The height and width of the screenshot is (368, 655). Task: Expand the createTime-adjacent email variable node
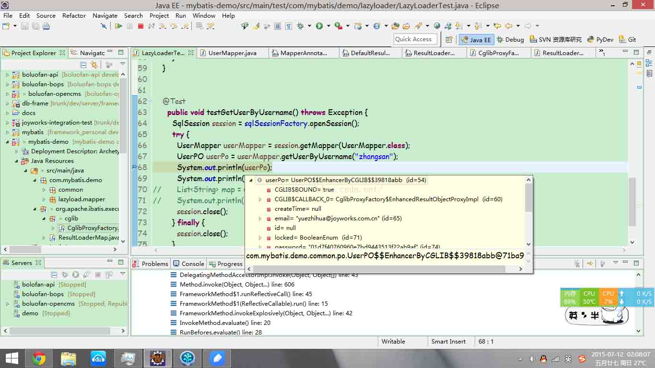point(260,218)
